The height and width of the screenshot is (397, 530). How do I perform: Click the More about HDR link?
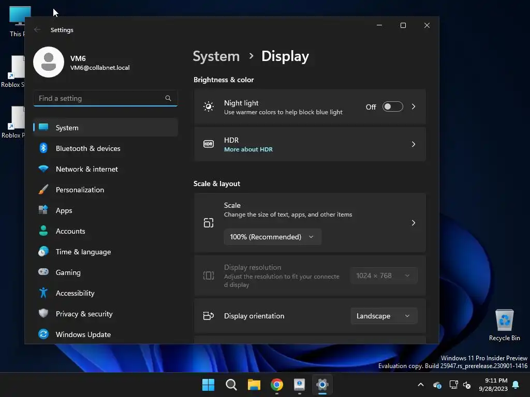coord(248,149)
